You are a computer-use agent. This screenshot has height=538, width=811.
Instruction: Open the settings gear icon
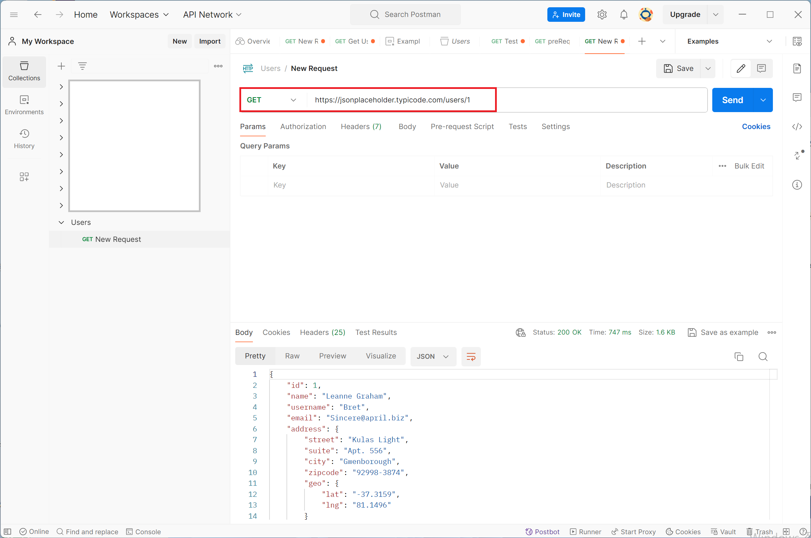[602, 15]
